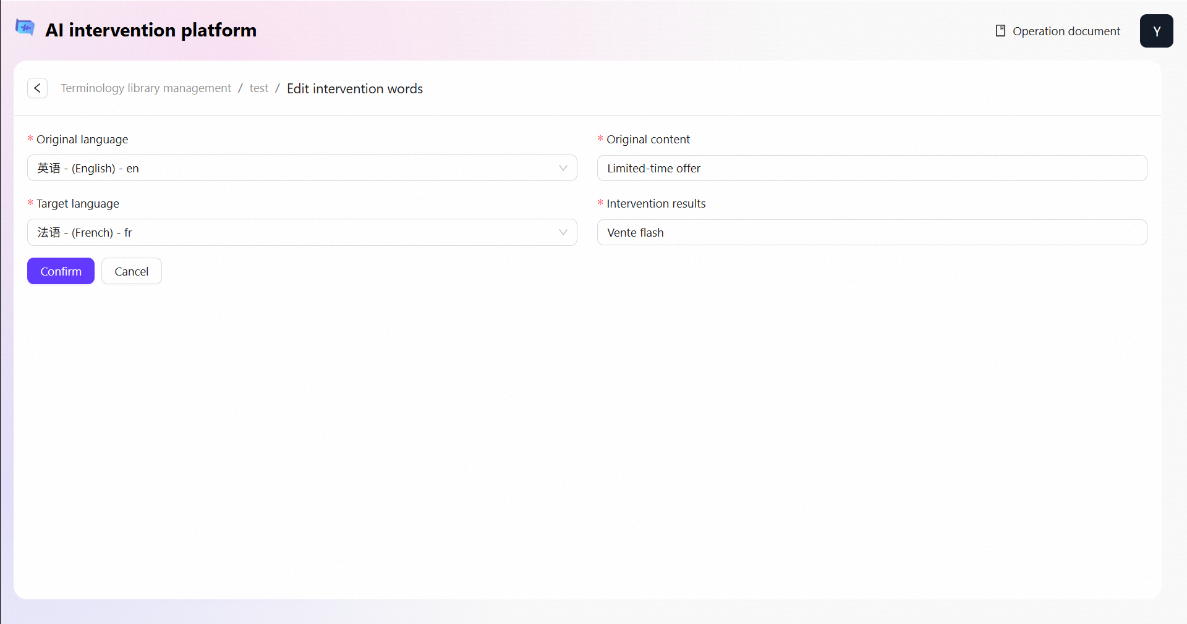Click the Edit intervention words breadcrumb
The width and height of the screenshot is (1187, 624).
(x=354, y=88)
